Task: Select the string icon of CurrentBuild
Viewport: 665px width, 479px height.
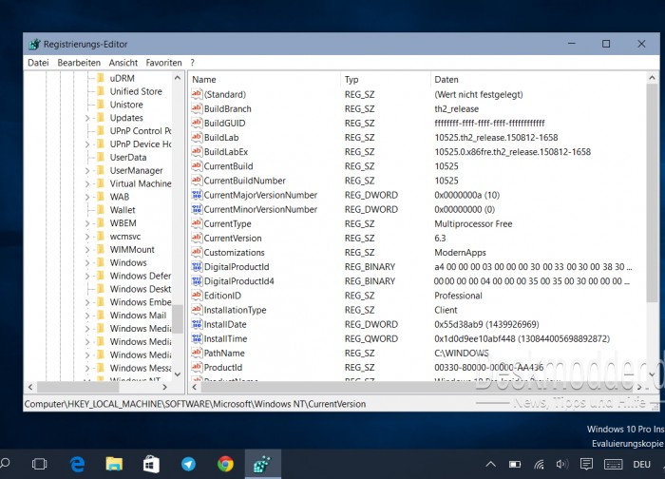Action: pos(197,166)
